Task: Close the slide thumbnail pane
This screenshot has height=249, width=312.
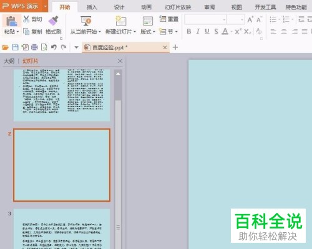Action: click(120, 61)
